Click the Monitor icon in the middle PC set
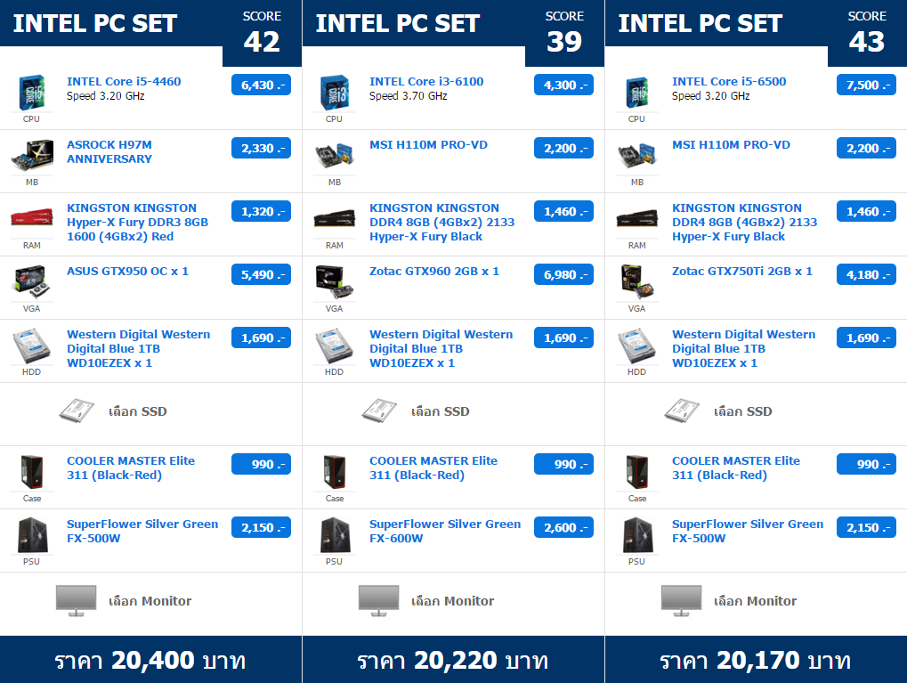This screenshot has width=907, height=683. click(x=378, y=600)
